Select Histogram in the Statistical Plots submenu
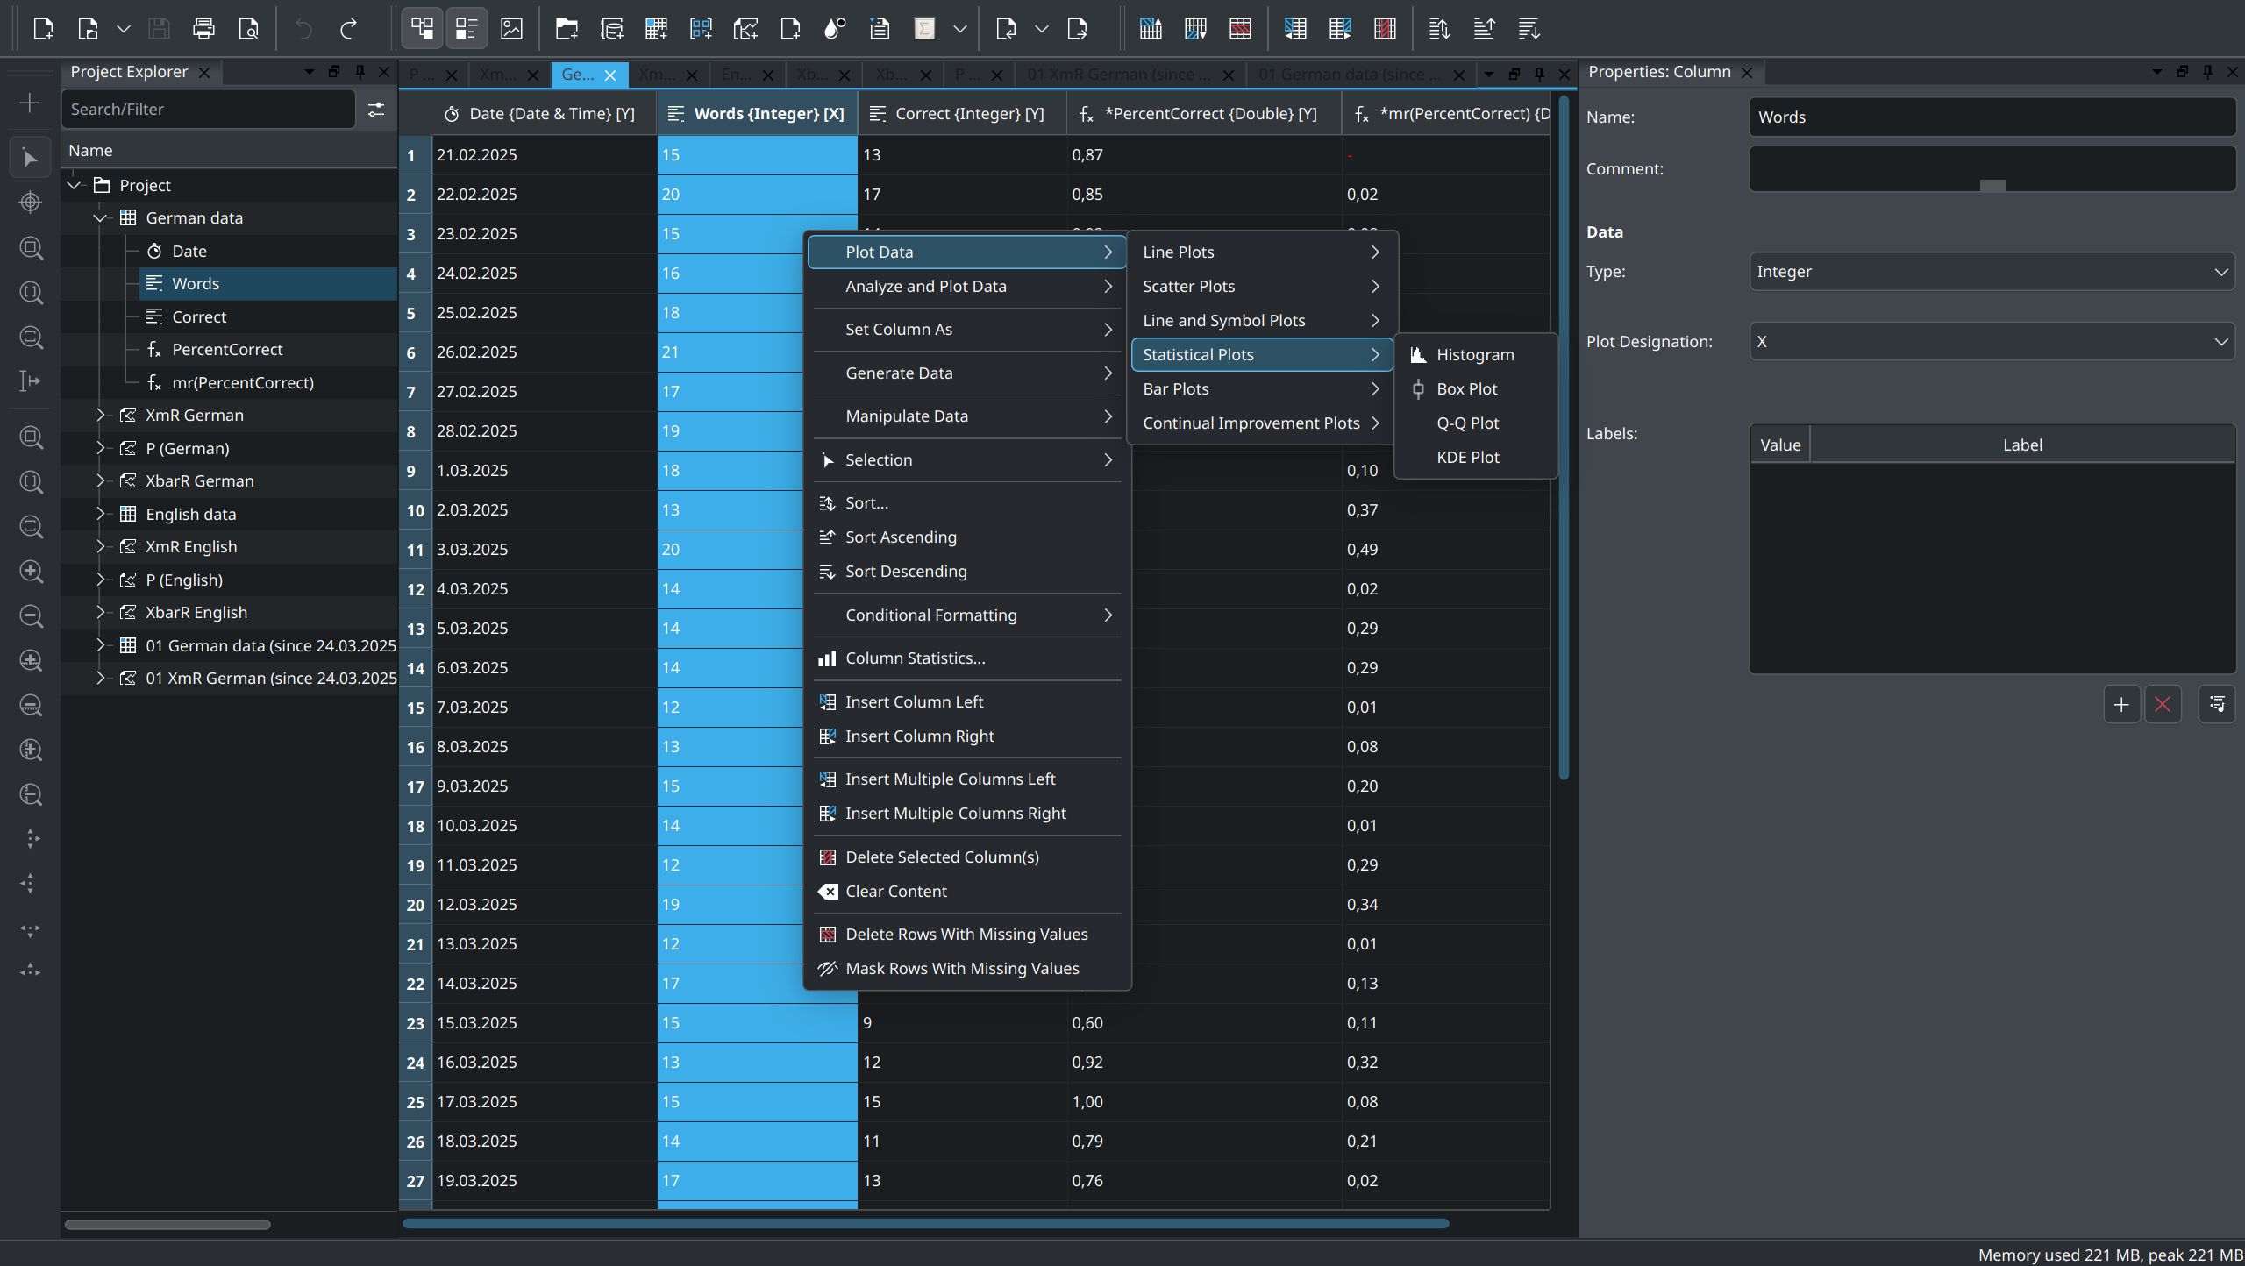The height and width of the screenshot is (1266, 2245). [1475, 354]
